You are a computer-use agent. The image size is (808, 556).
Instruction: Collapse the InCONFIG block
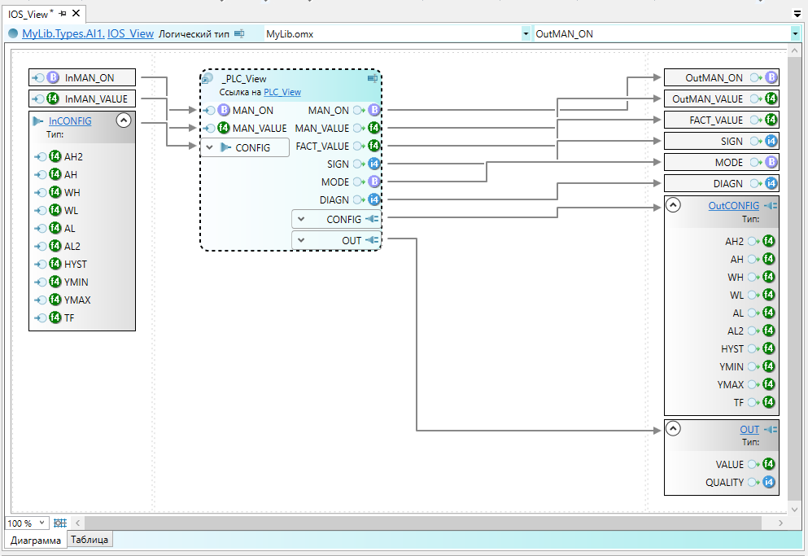[x=124, y=120]
